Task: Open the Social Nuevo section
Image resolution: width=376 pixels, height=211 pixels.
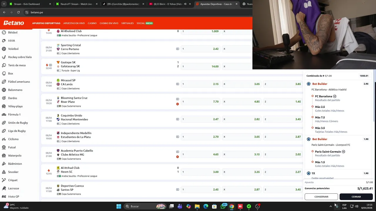Action: (145, 23)
